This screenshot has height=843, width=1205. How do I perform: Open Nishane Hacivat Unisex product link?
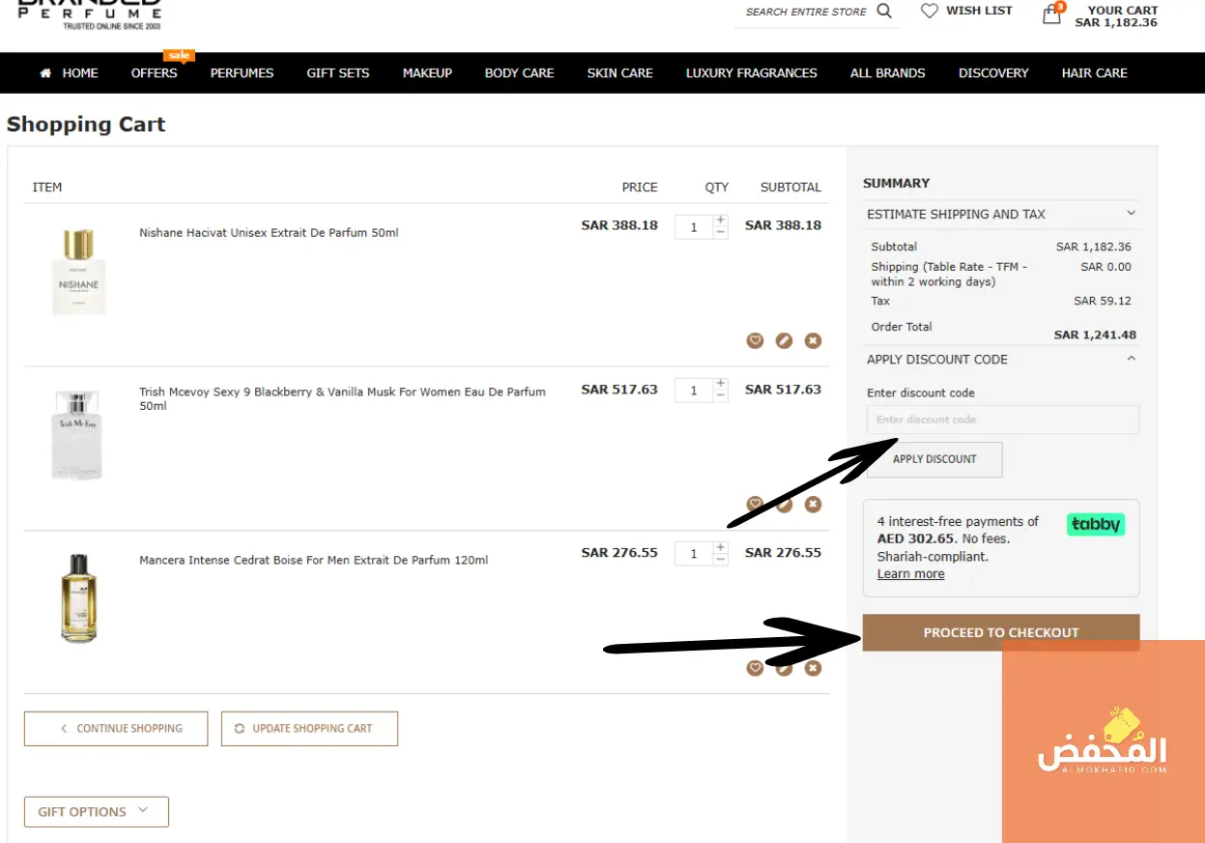click(269, 233)
